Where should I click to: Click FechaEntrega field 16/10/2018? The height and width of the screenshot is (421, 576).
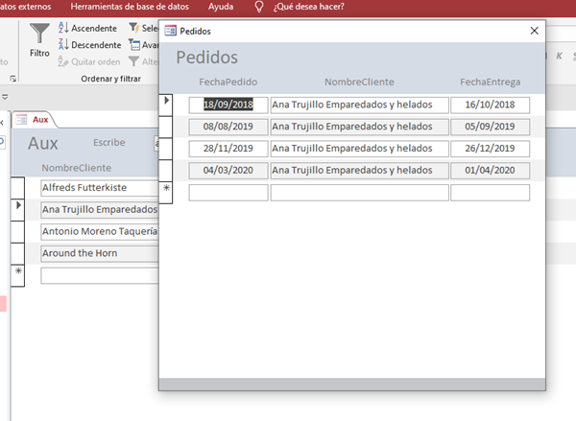[490, 105]
